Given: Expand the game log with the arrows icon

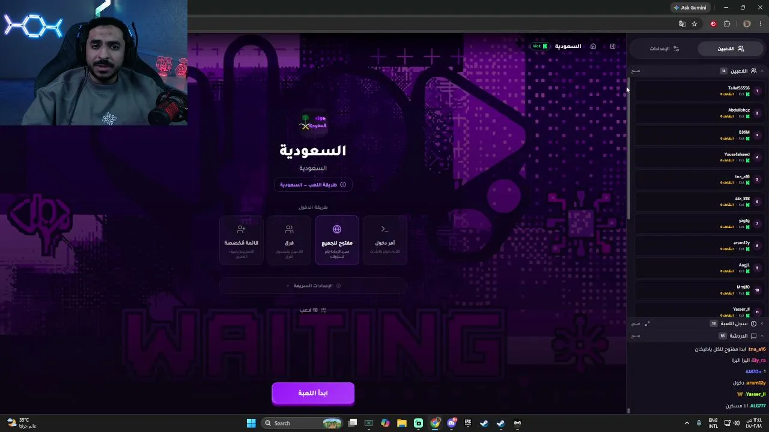Looking at the screenshot, I should click(x=647, y=323).
